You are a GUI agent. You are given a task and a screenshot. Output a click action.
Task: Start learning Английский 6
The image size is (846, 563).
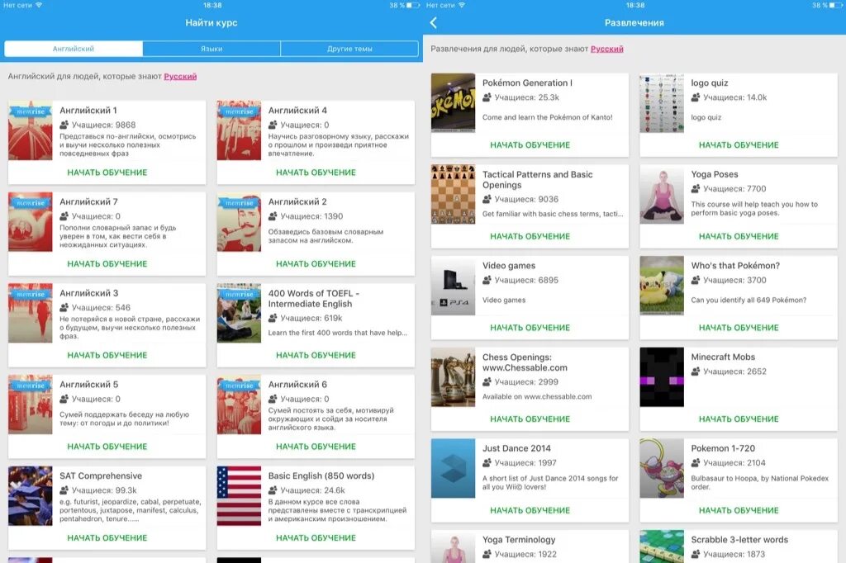pos(316,447)
